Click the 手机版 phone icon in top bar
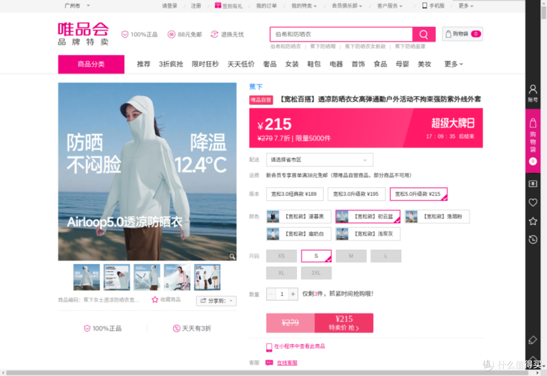 (424, 6)
